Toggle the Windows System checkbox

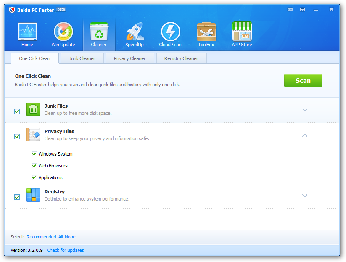34,154
